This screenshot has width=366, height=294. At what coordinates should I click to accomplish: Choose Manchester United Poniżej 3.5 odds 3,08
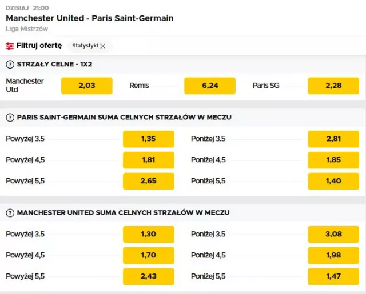(x=333, y=234)
